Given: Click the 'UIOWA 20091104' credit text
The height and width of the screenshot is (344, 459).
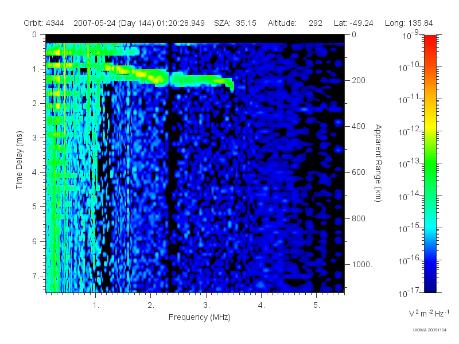Looking at the screenshot, I should click(429, 330).
